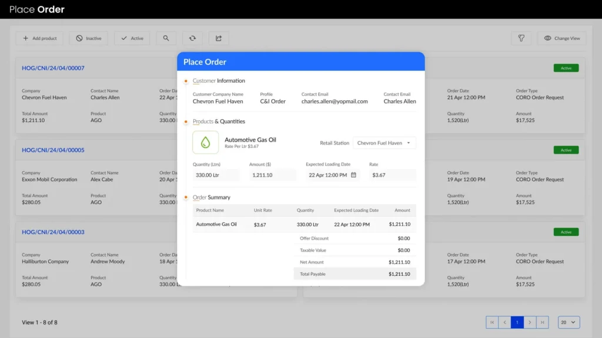Click the Add product button

click(x=39, y=38)
